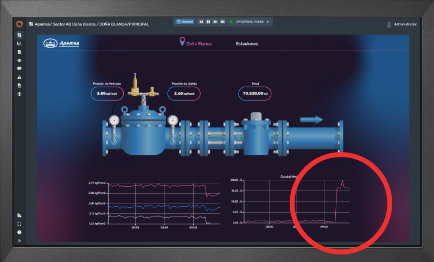Click the 1,22 kgf/cm2 axis label
Image resolution: width=434 pixels, height=262 pixels.
tap(97, 224)
